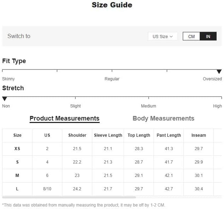Switch to Body Measurements tab
This screenshot has height=209, width=224.
pyautogui.click(x=163, y=118)
